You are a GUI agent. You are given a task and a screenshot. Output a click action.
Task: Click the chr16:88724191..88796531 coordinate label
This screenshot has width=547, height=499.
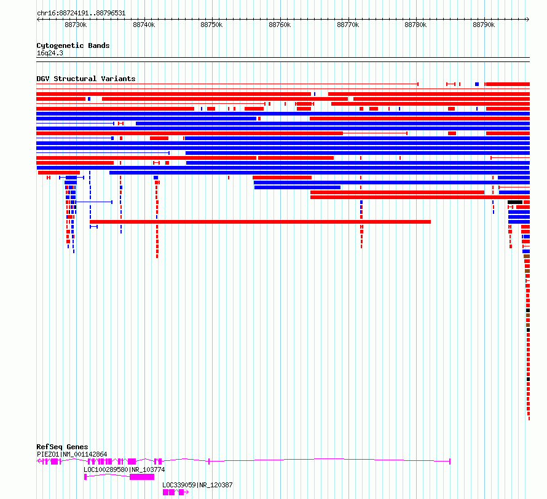coord(81,14)
